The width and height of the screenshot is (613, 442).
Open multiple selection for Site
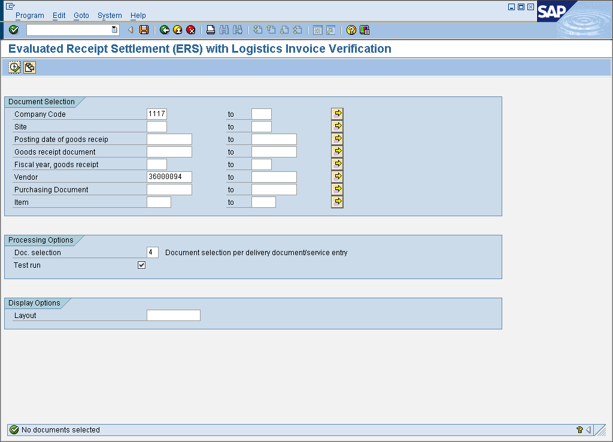click(337, 126)
